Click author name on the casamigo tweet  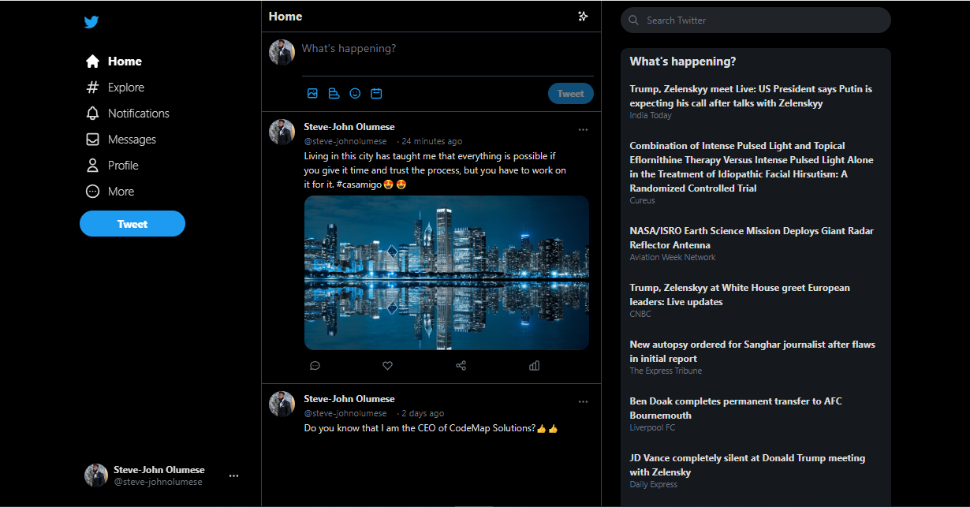pyautogui.click(x=349, y=127)
